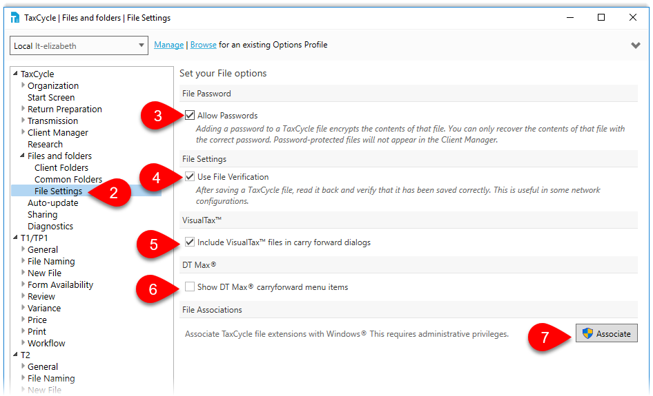Viewport: 653px width, 396px height.
Task: Click the Associate file extensions button
Action: point(606,333)
